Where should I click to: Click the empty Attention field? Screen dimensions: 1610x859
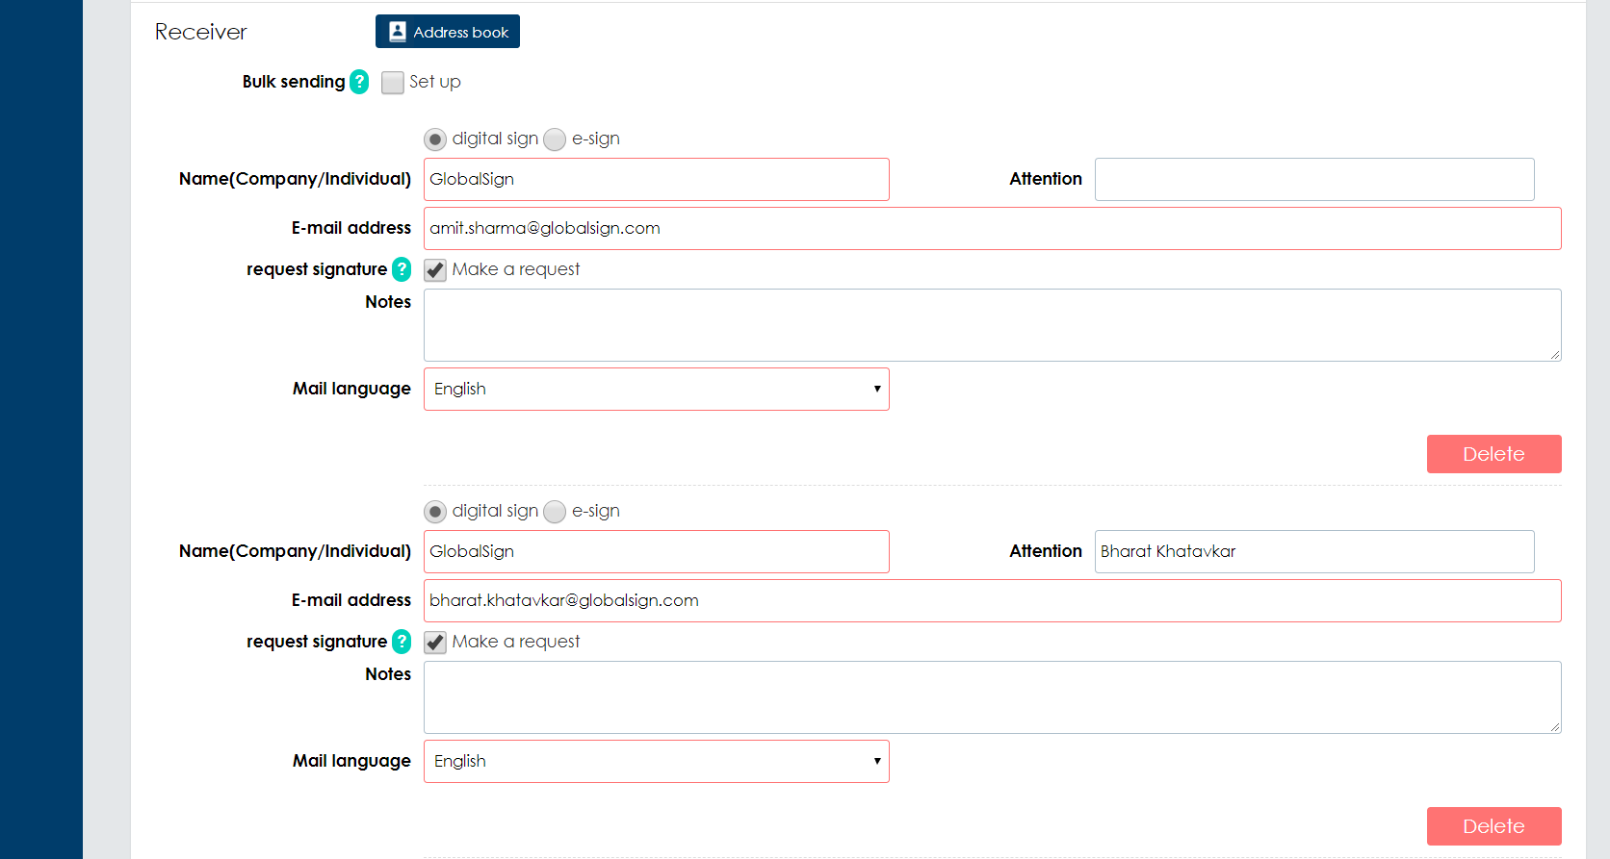click(x=1313, y=179)
